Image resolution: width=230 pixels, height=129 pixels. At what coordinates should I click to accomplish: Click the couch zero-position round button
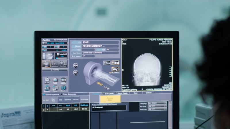tap(76, 66)
